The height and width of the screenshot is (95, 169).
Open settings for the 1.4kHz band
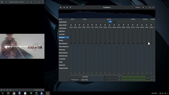point(151,25)
